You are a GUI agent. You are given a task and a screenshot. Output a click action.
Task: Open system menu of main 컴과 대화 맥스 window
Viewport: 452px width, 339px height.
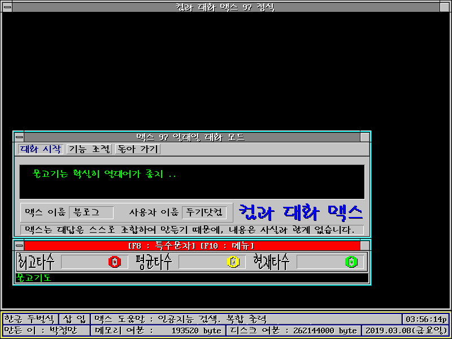(x=7, y=7)
